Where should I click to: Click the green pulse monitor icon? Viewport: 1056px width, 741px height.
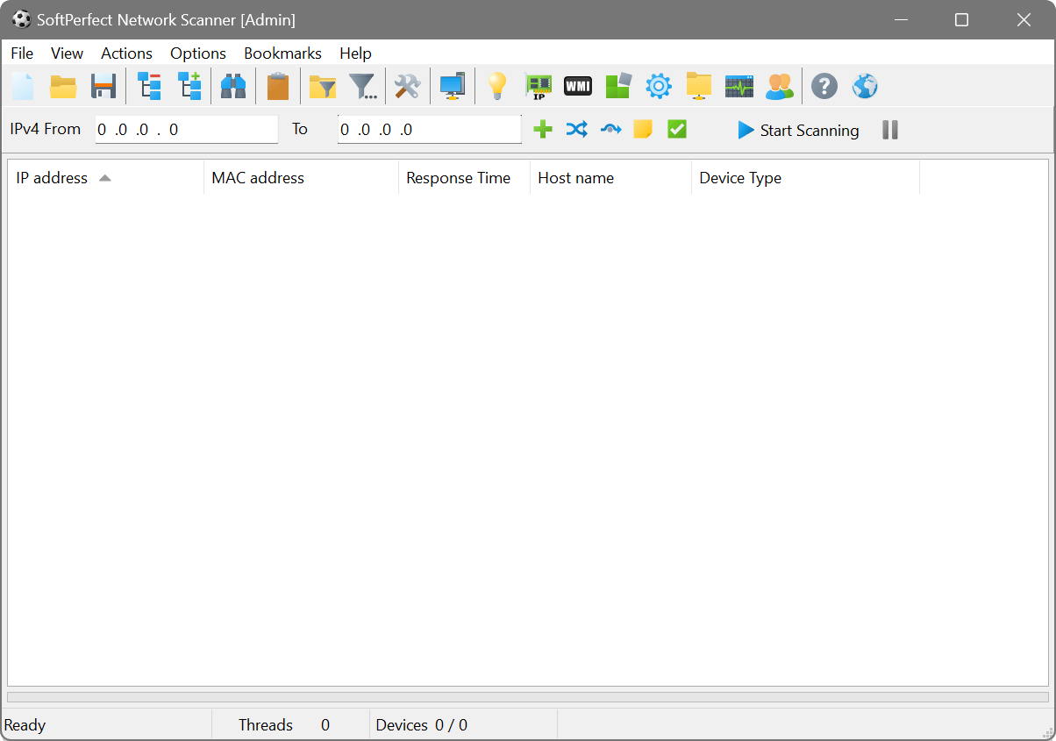[739, 86]
